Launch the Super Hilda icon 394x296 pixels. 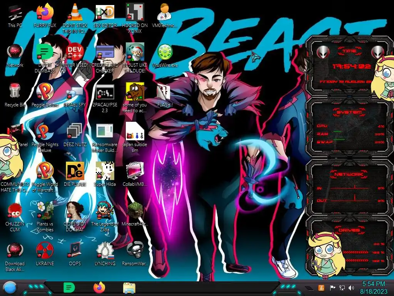[105, 175]
